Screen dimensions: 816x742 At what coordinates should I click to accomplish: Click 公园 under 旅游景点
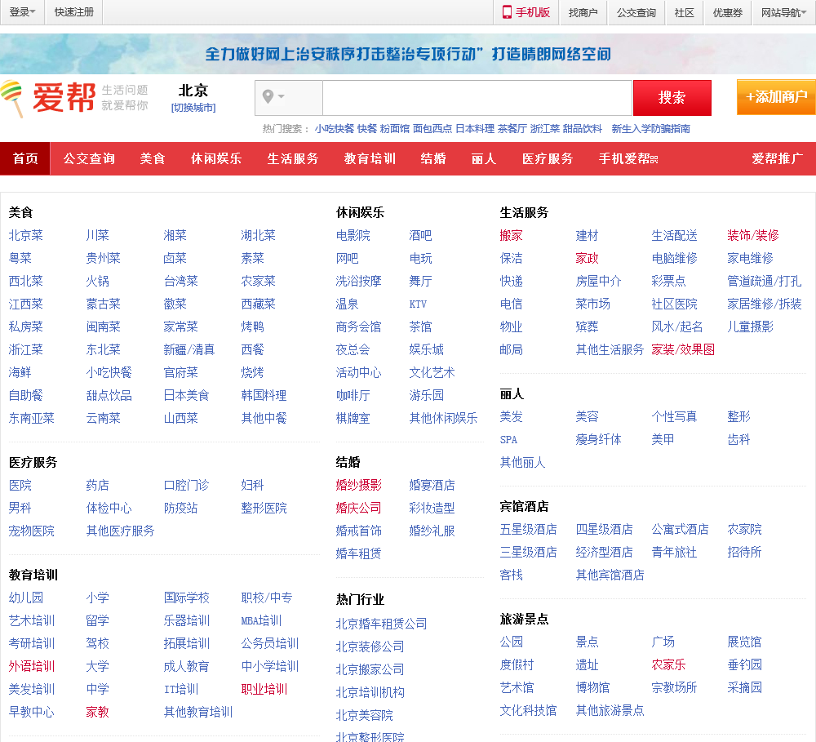[511, 642]
